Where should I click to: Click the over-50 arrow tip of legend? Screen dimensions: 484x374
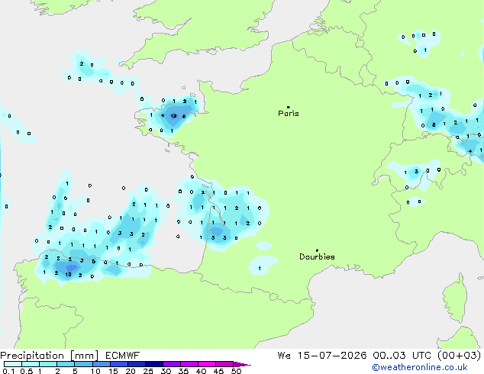(x=242, y=364)
